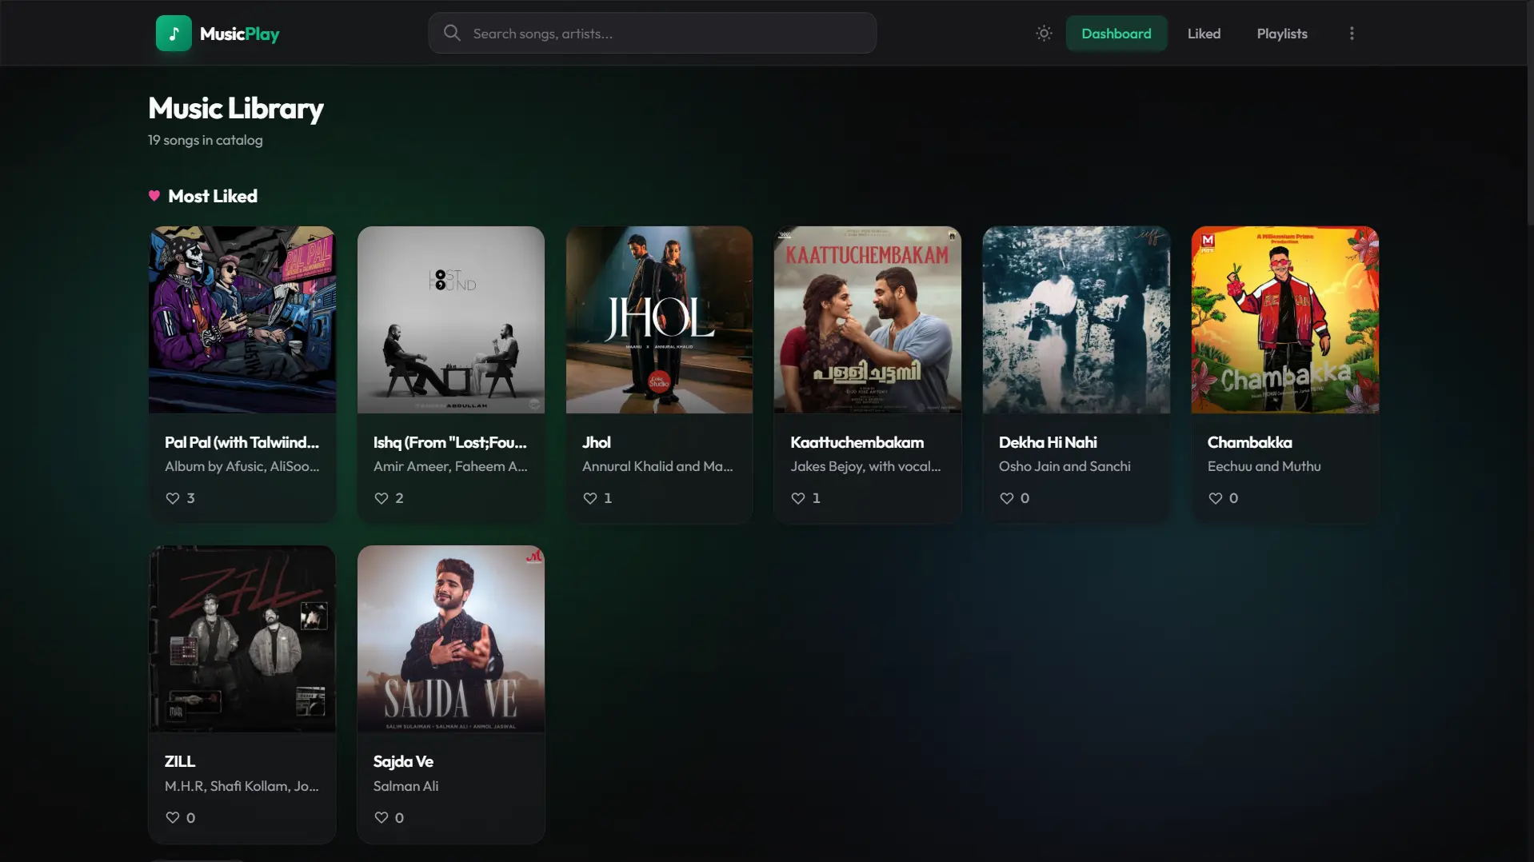
Task: Click the Jhol song title
Action: click(x=597, y=442)
